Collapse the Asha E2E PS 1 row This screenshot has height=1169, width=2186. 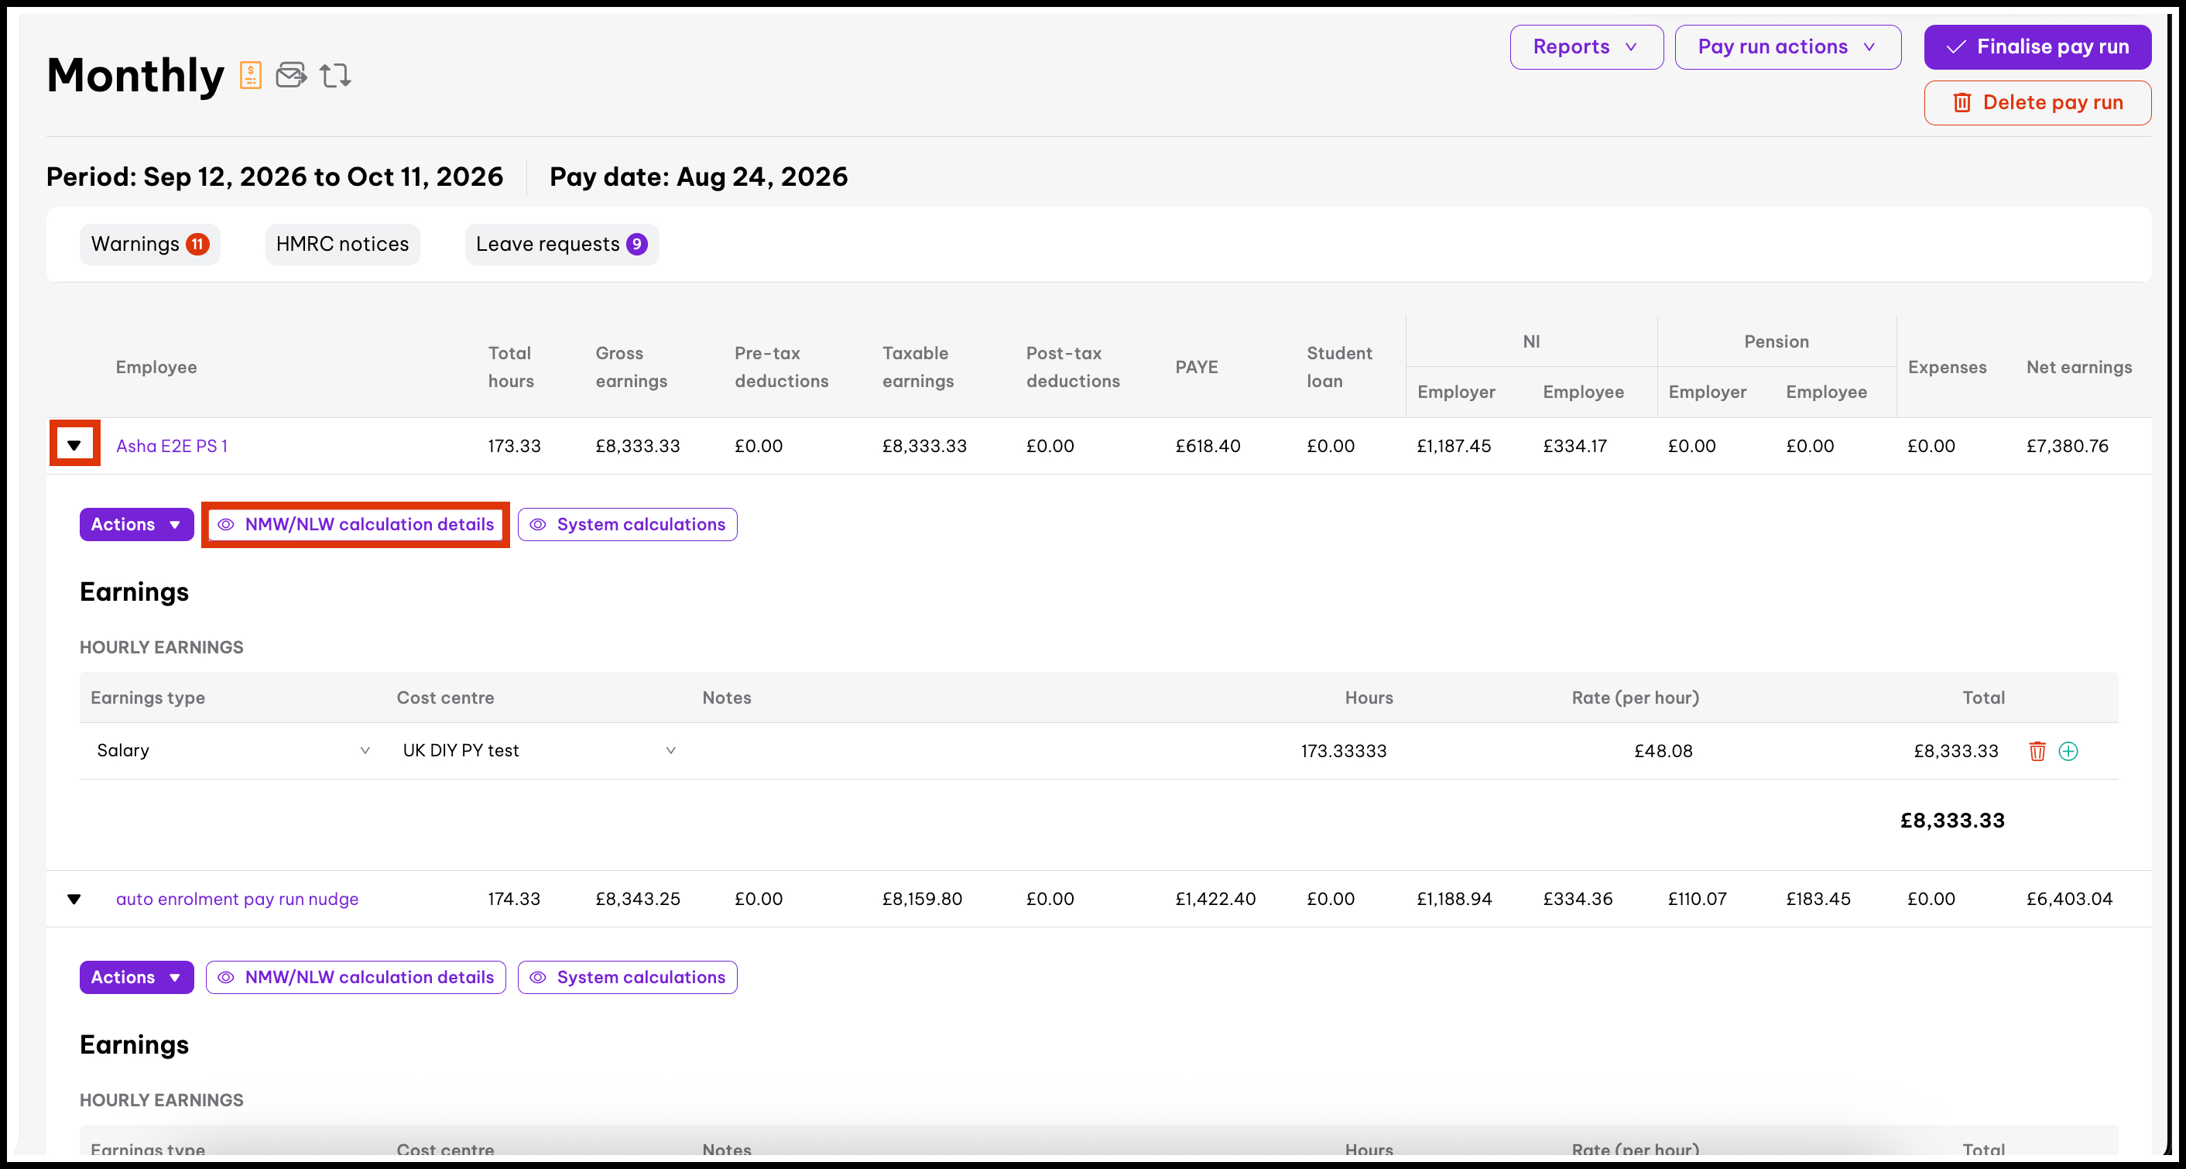[74, 445]
